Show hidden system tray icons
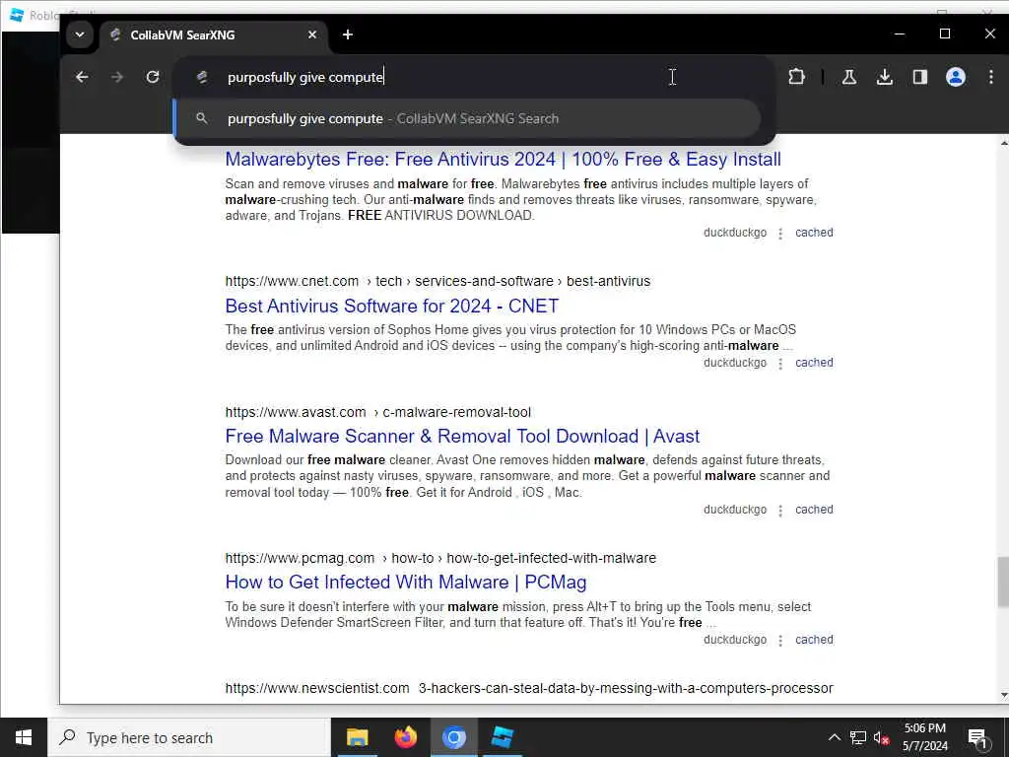 (834, 737)
